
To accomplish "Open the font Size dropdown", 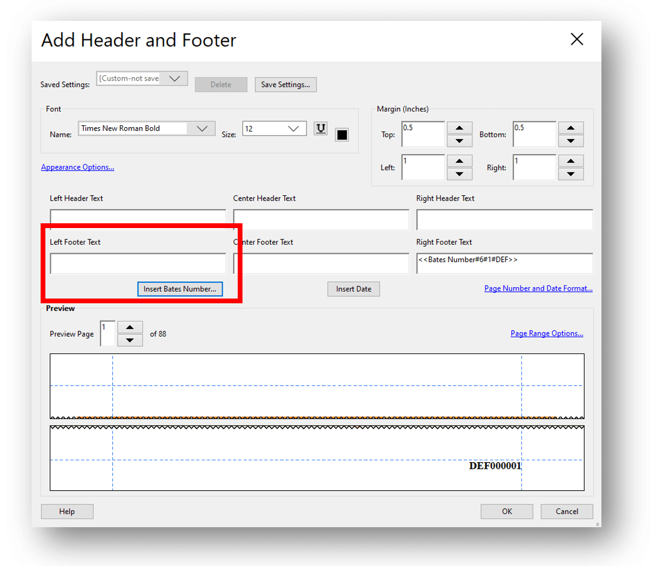I will tap(293, 128).
